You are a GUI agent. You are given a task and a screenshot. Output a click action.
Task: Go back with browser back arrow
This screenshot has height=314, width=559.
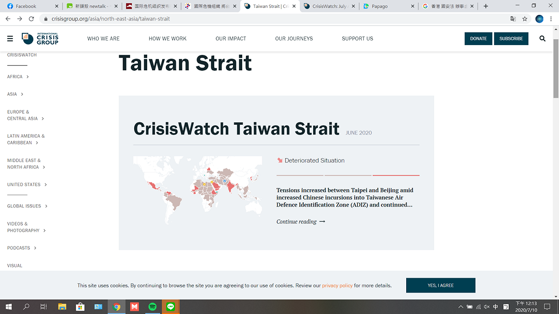click(x=8, y=19)
